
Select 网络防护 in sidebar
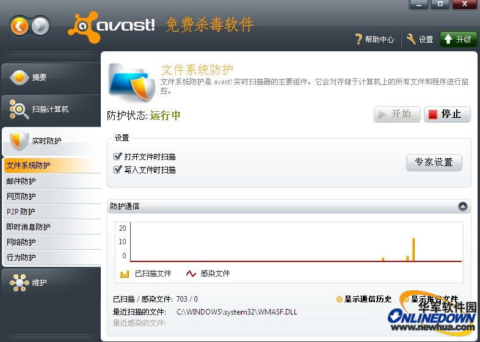(53, 242)
